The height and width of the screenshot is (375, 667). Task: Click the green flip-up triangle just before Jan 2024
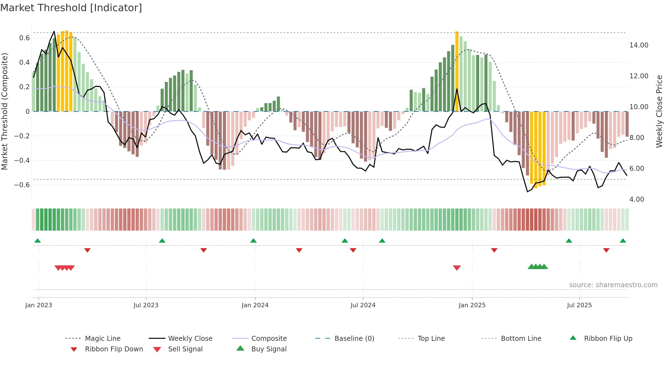coord(253,241)
